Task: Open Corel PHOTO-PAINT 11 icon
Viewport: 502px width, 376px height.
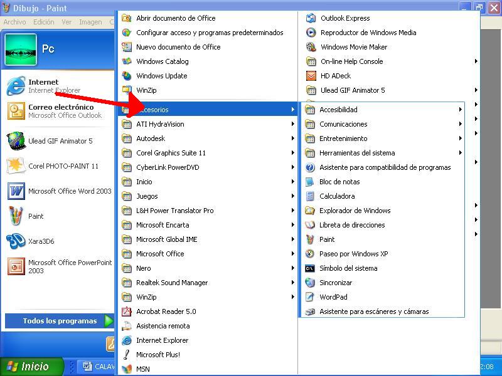Action: pos(16,165)
